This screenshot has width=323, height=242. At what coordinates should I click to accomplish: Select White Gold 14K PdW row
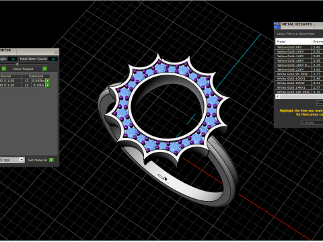click(x=299, y=92)
